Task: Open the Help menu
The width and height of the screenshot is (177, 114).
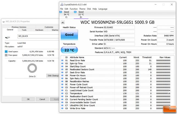Action: [95, 9]
